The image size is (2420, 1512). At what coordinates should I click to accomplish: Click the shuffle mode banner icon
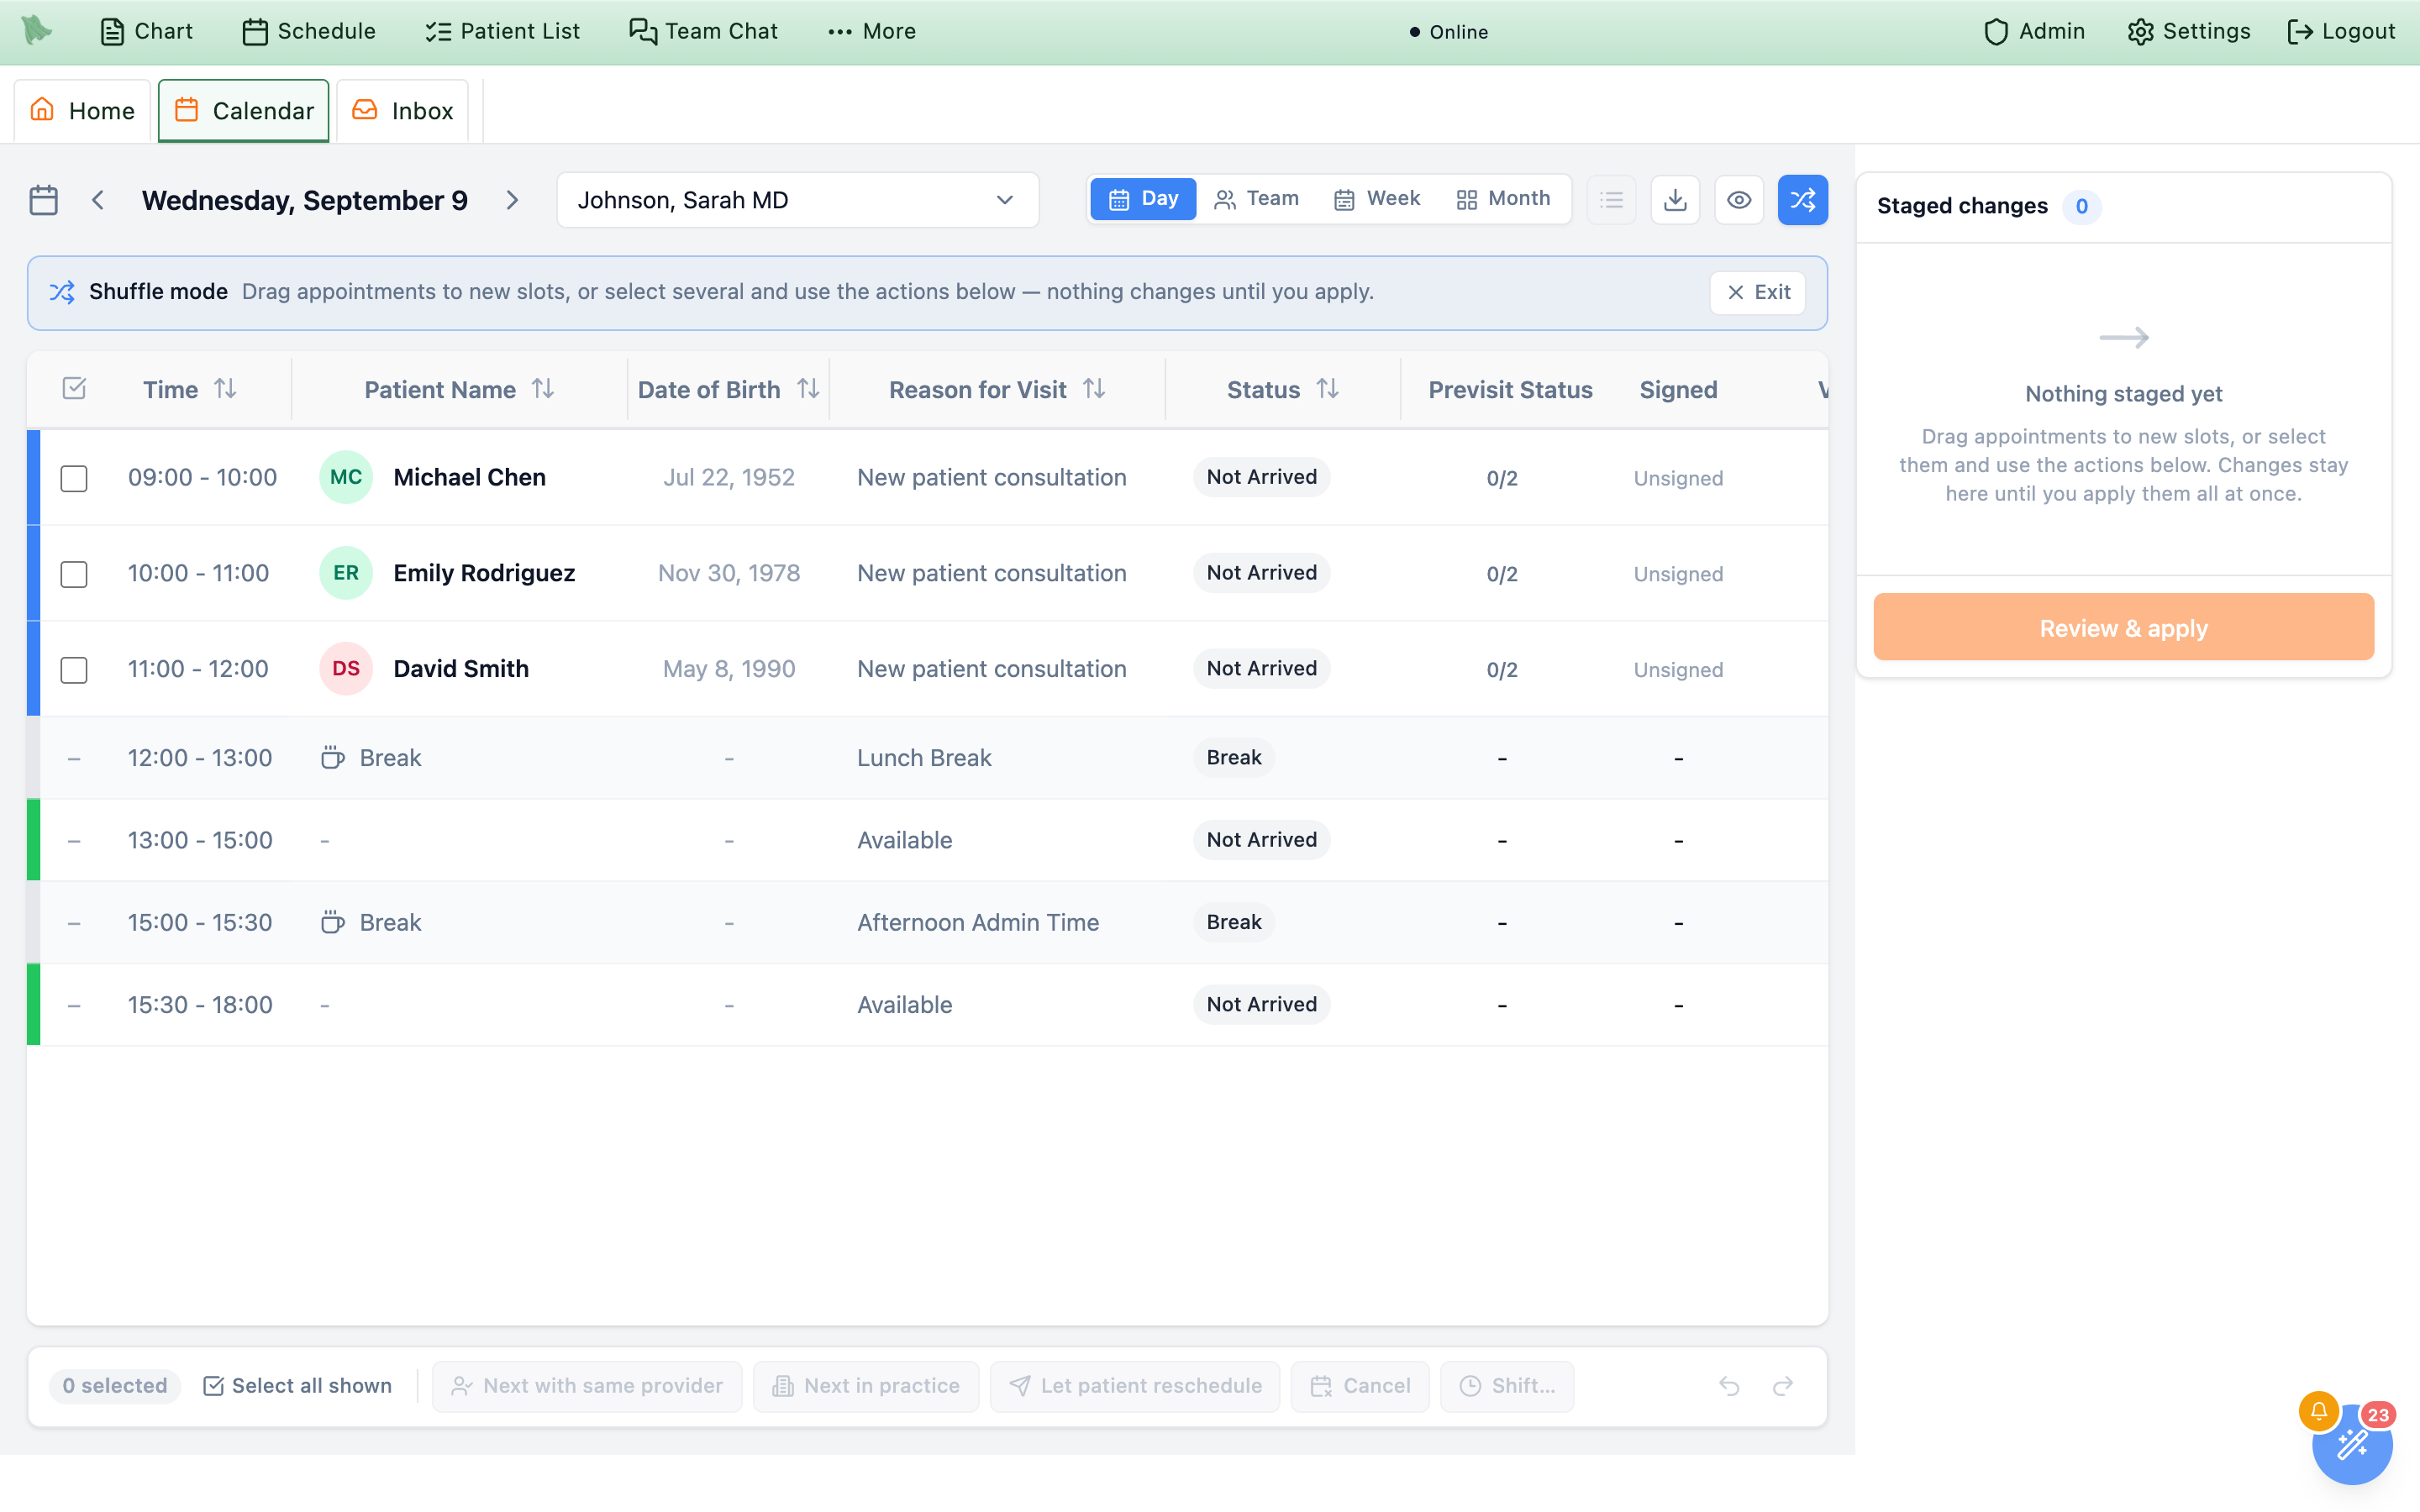point(62,292)
